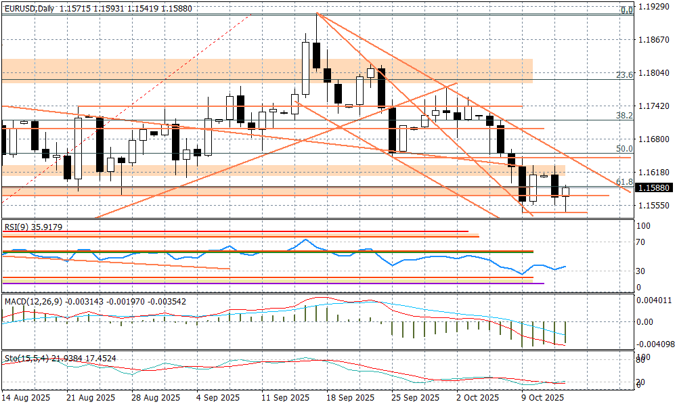Click the purple horizontal line in RSI panel
This screenshot has height=406, width=677.
point(271,283)
